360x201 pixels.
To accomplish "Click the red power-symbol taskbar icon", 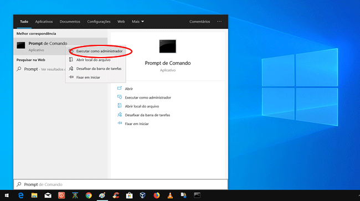I will [61, 195].
